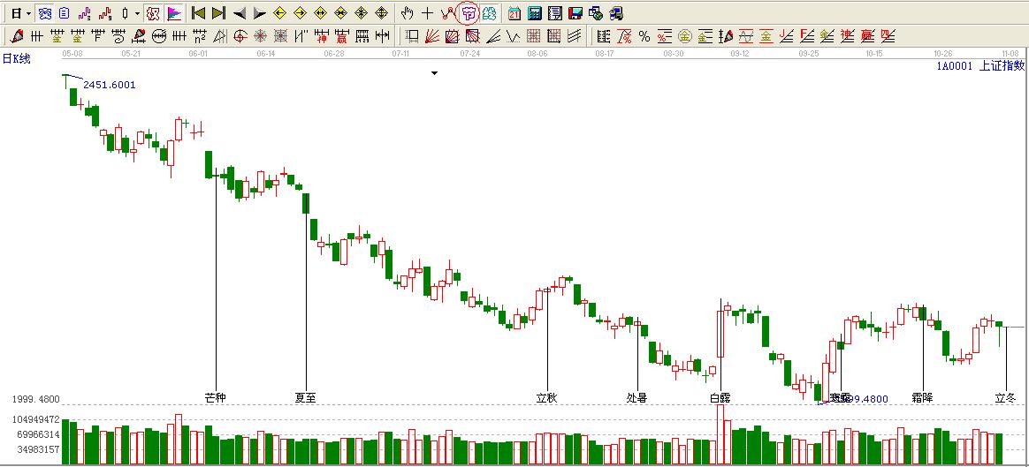Select the crosshair cursor tool

pyautogui.click(x=428, y=13)
